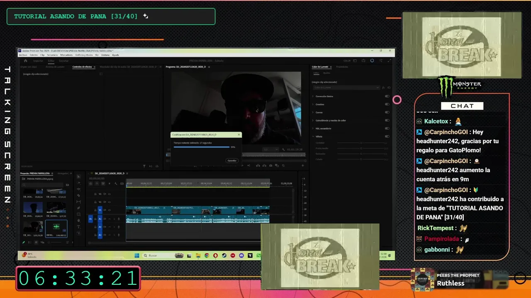The image size is (531, 298).
Task: Click the effect controls filter funnel icon
Action: [144, 166]
